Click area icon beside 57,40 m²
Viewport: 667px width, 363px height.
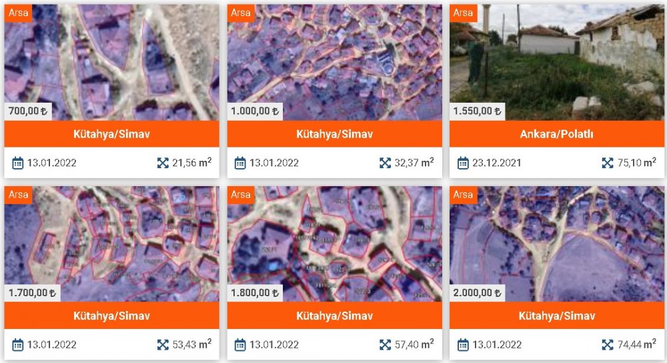(385, 345)
